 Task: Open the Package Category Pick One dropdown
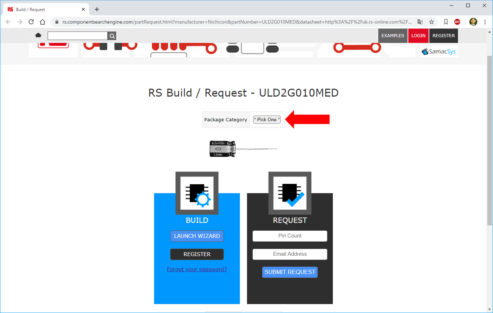(x=267, y=120)
